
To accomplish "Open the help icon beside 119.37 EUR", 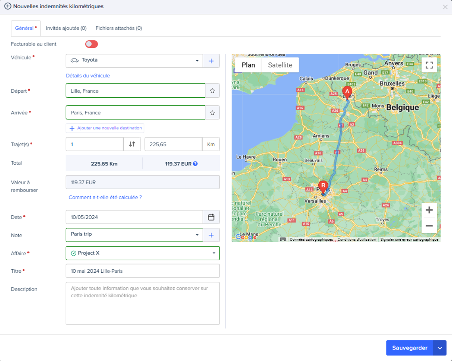I will [x=196, y=164].
